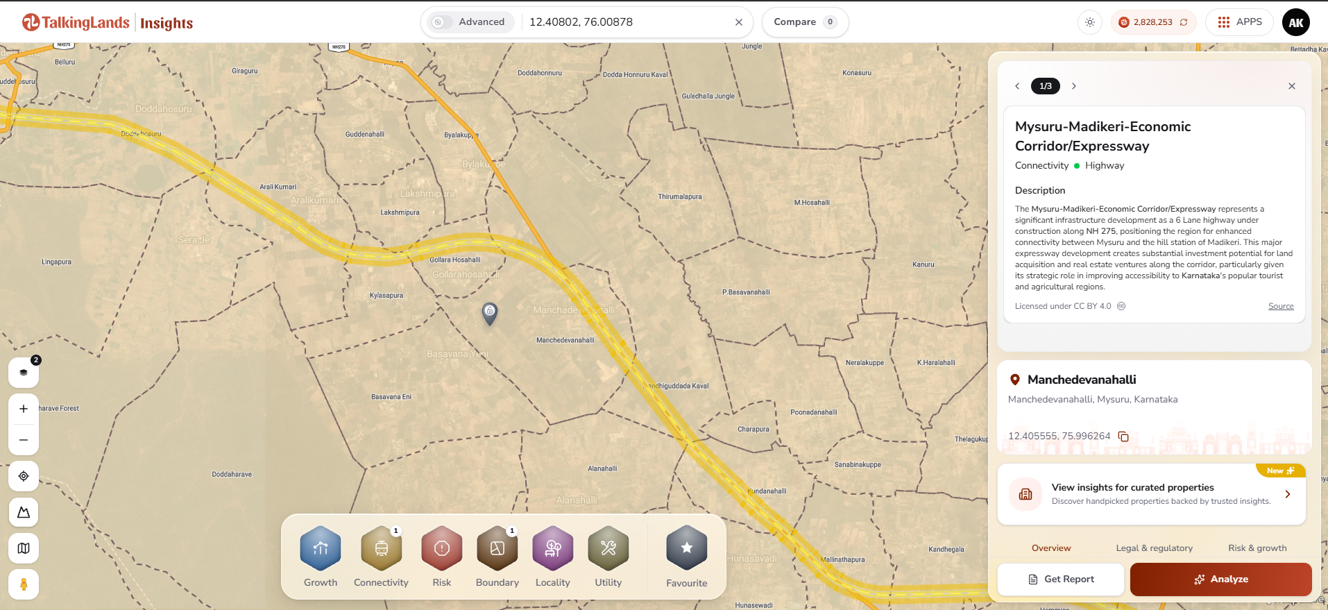Open the map style selector
The height and width of the screenshot is (610, 1328).
coord(24,548)
